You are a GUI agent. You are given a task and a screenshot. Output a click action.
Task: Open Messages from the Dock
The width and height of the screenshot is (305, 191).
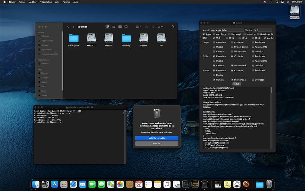[x=101, y=184]
